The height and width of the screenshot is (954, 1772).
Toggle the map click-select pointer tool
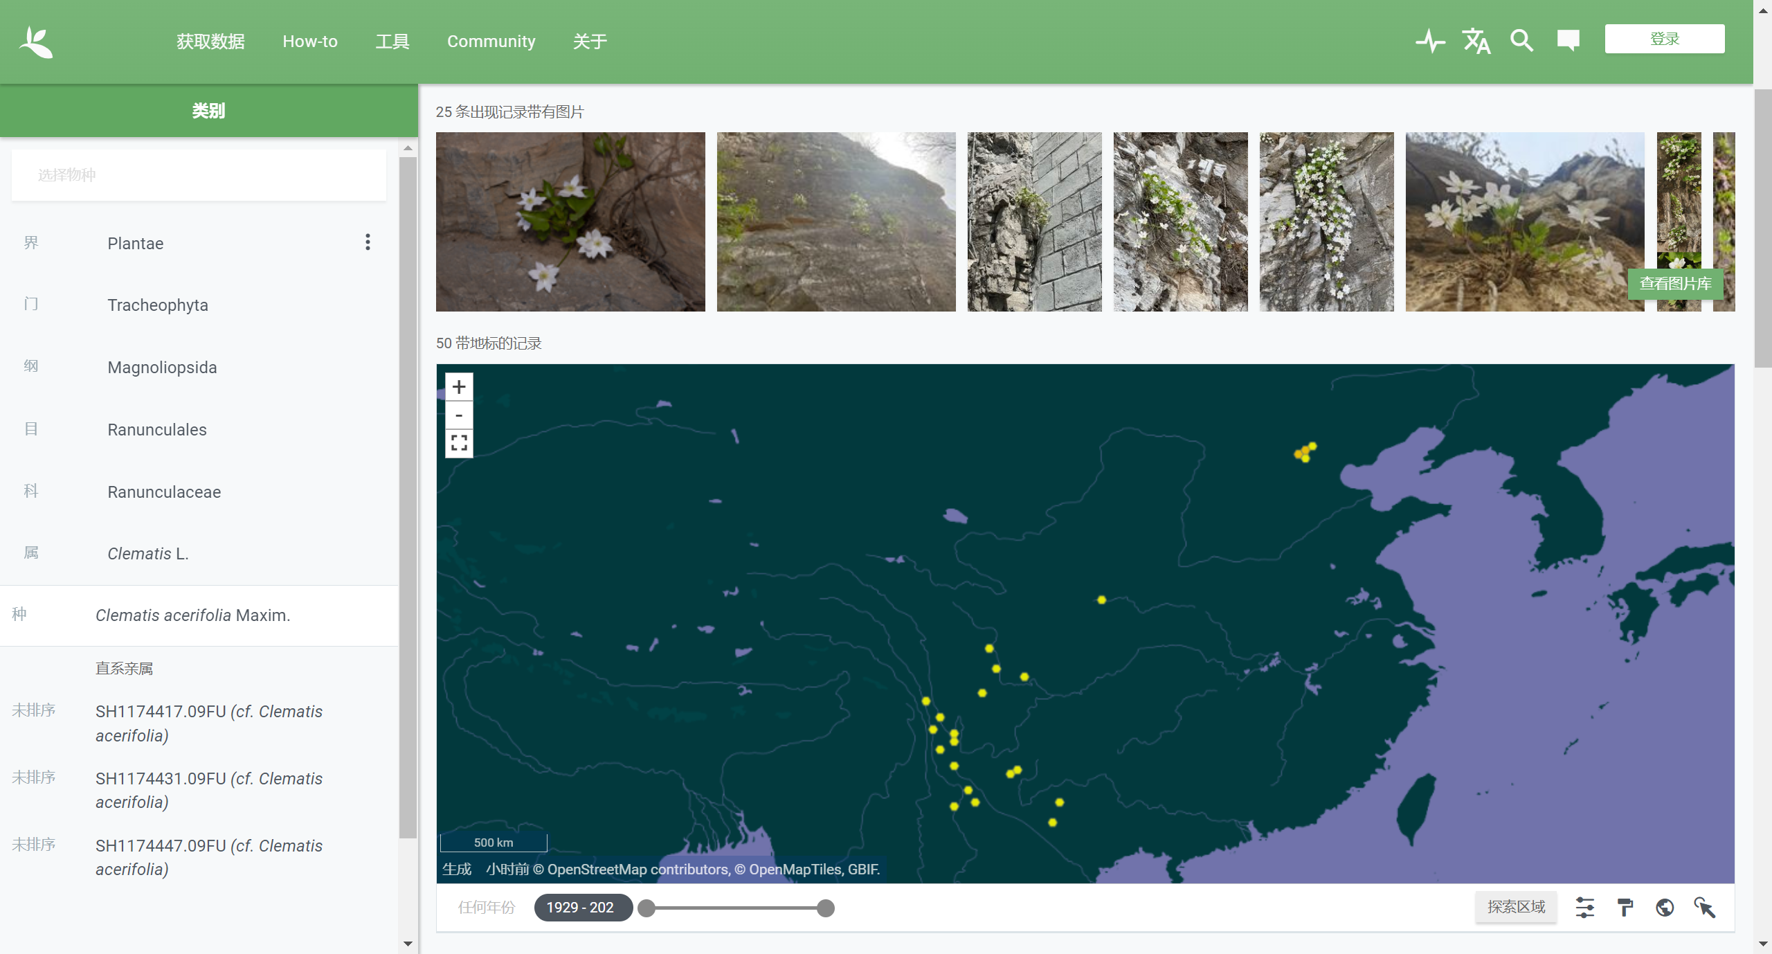tap(1705, 907)
